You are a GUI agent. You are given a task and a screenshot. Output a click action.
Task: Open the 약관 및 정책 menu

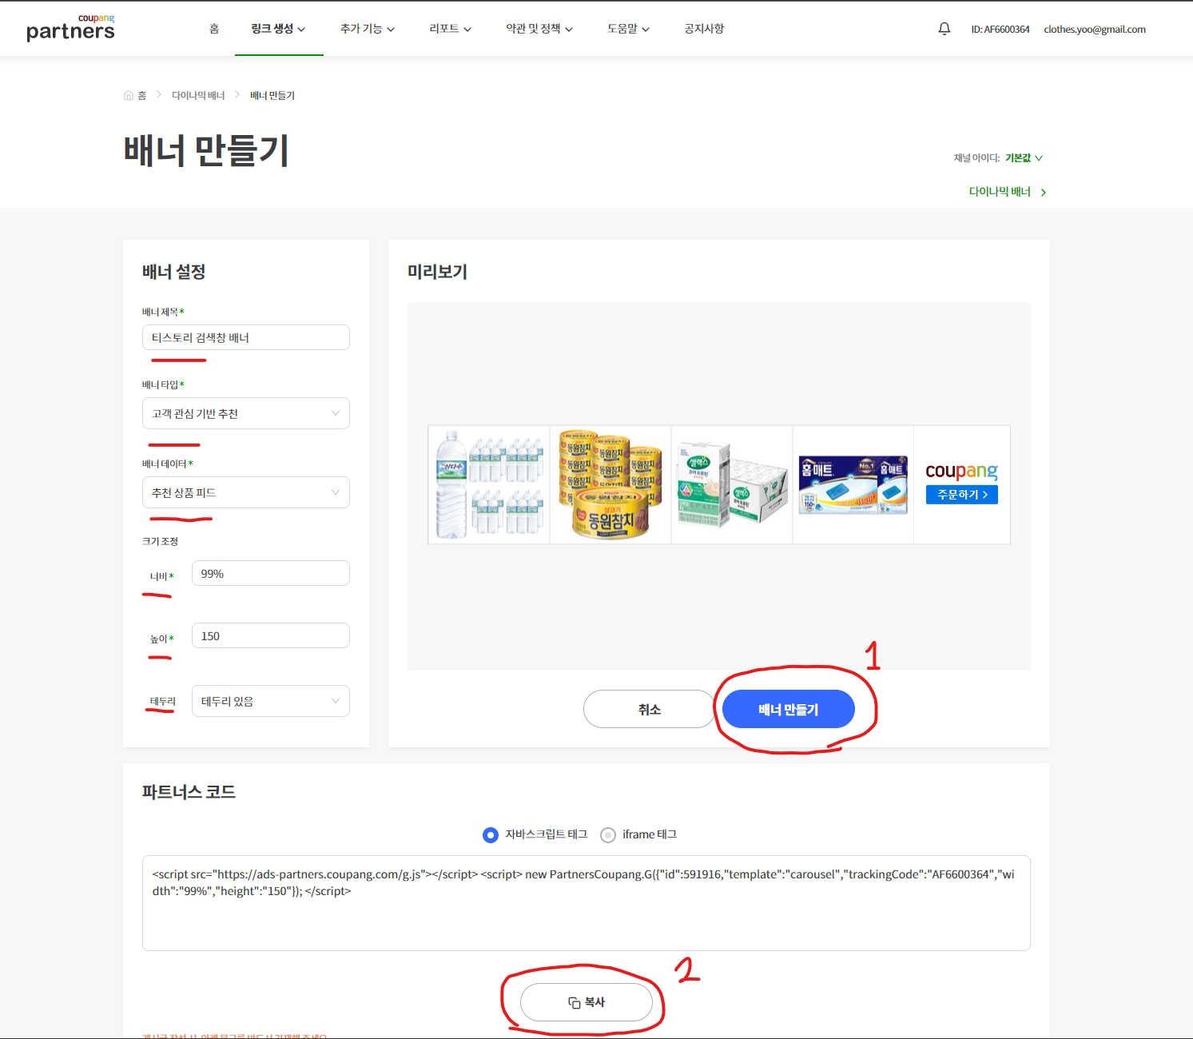coord(539,29)
